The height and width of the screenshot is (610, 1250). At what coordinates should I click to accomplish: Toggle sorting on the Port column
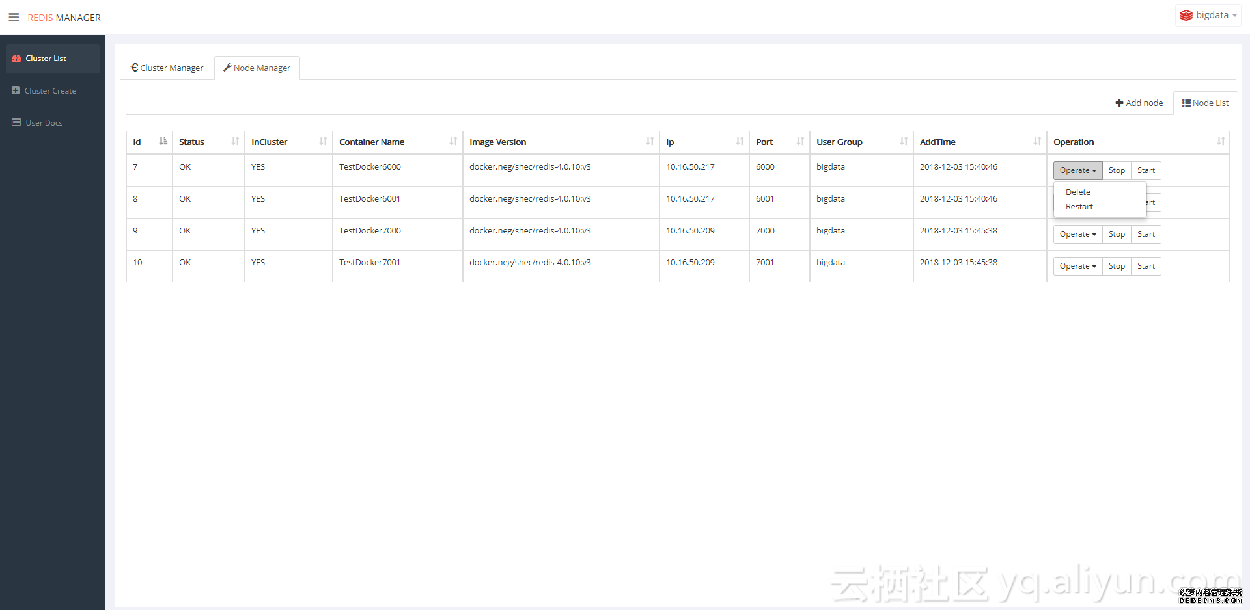(799, 141)
